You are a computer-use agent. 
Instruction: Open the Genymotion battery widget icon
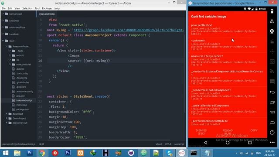272,11
